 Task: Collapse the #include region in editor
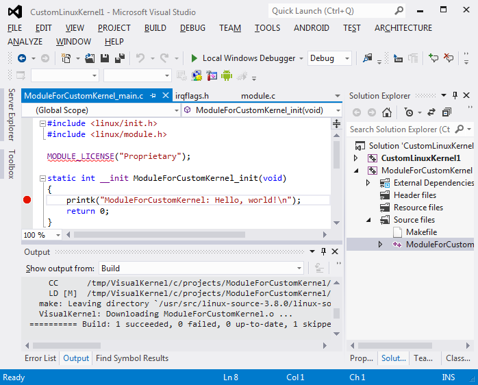pyautogui.click(x=42, y=123)
